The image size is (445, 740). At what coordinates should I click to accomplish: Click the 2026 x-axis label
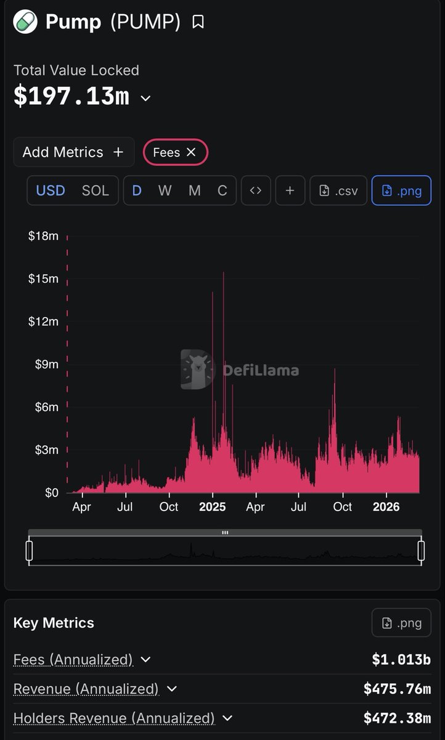pos(386,507)
